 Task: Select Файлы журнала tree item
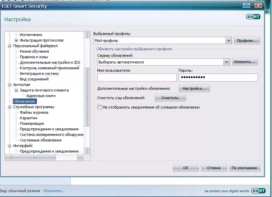[x=34, y=112]
